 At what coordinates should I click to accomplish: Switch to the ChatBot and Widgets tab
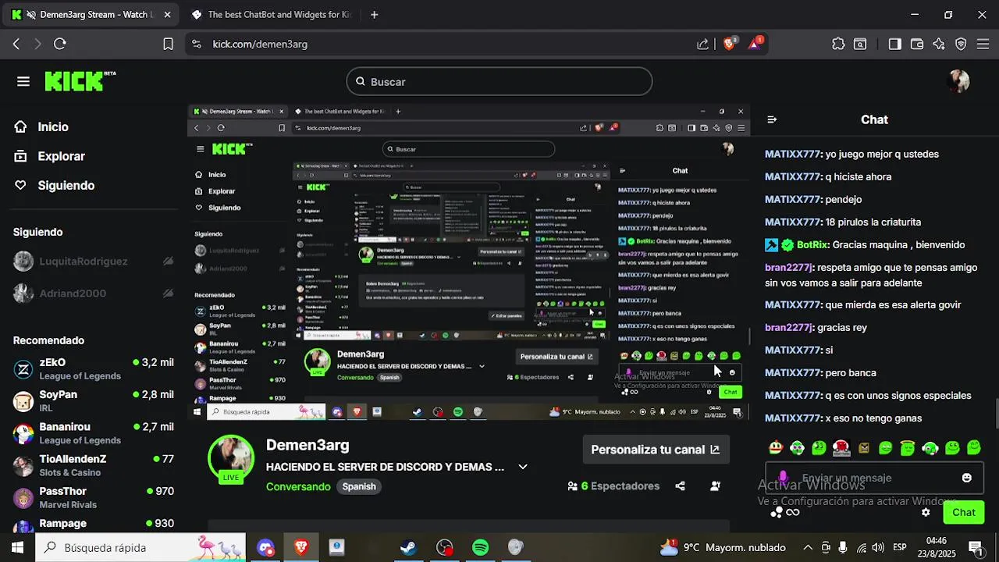[271, 14]
